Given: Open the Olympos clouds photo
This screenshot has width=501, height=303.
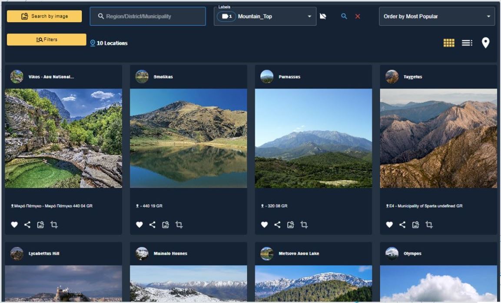Looking at the screenshot, I should (438, 284).
